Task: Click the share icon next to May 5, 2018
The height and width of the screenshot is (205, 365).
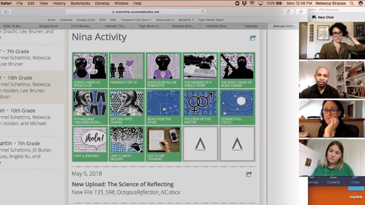Action: point(249,174)
